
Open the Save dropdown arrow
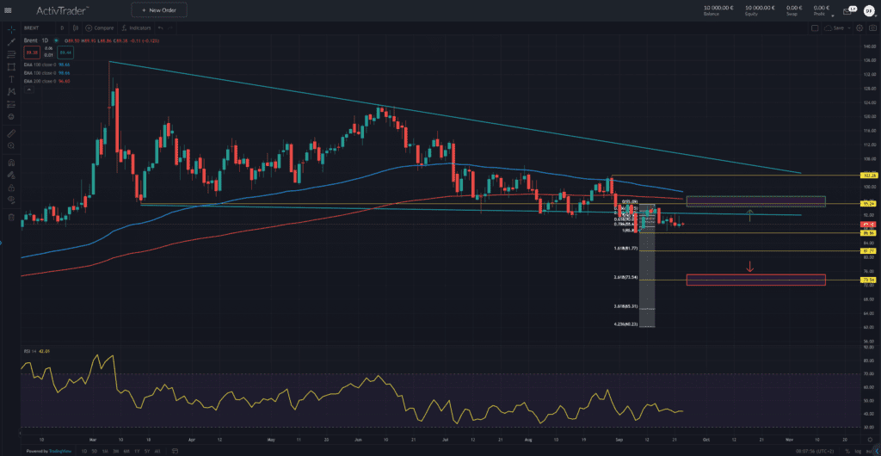(x=849, y=28)
